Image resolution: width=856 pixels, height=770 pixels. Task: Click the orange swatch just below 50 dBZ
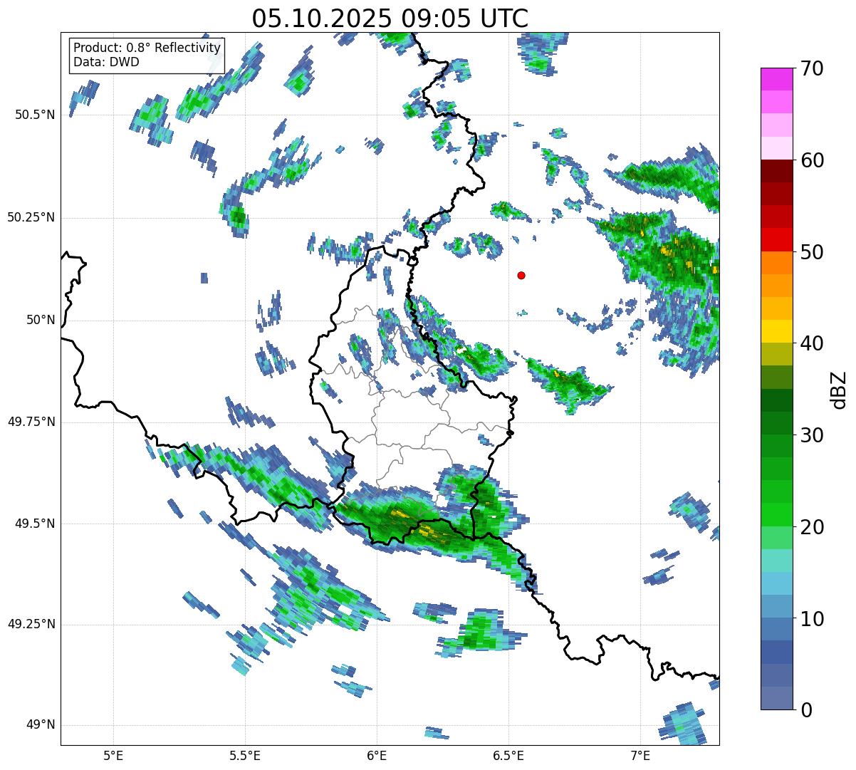pyautogui.click(x=777, y=263)
